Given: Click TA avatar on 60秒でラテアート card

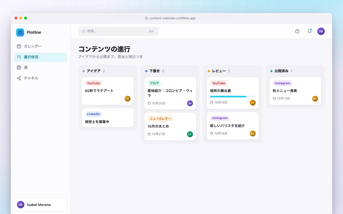Looking at the screenshot, I should [x=128, y=99].
